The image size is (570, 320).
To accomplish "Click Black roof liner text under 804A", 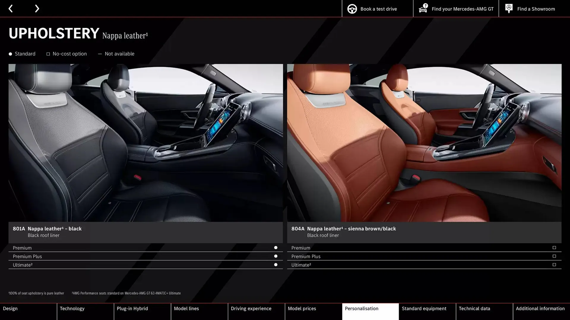I will 323,235.
